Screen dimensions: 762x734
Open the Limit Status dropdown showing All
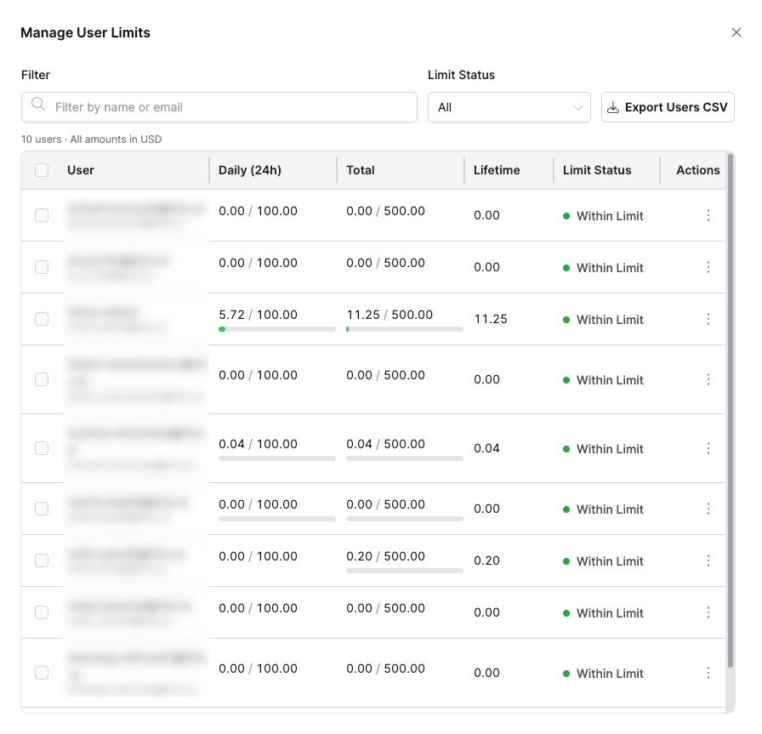click(509, 107)
